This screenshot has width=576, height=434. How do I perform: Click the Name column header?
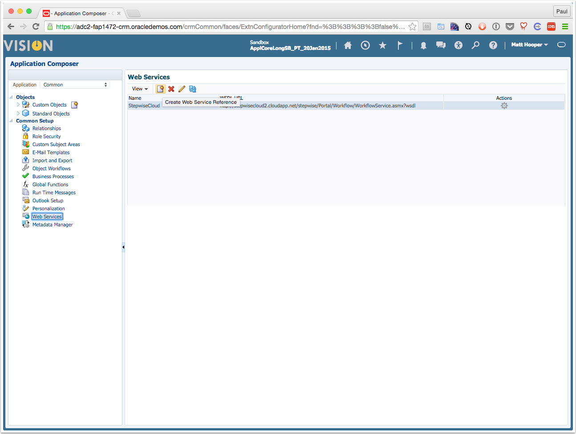tap(135, 98)
